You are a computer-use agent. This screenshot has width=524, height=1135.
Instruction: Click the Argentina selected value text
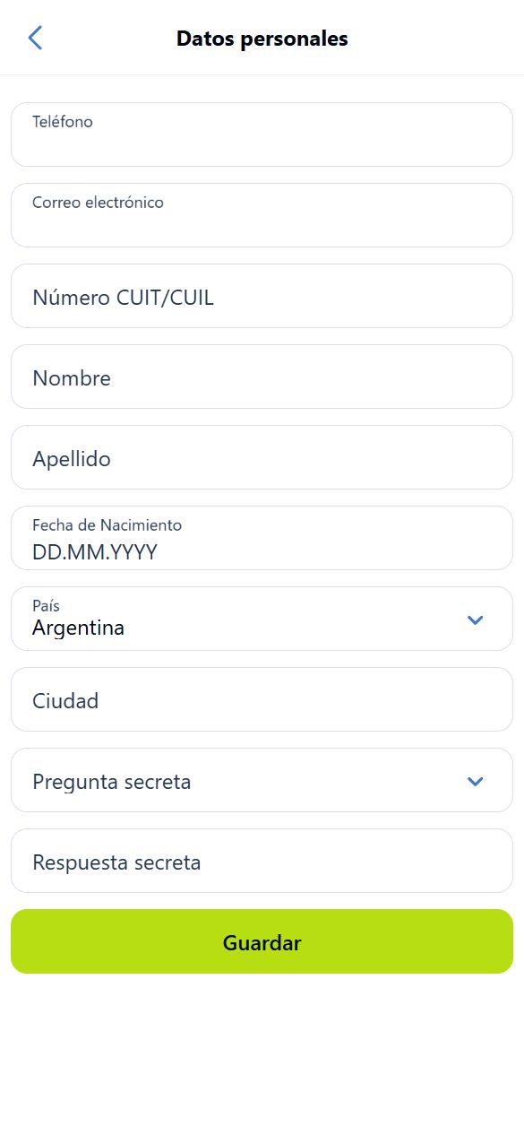[x=78, y=628]
